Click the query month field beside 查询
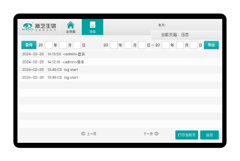 (63, 45)
